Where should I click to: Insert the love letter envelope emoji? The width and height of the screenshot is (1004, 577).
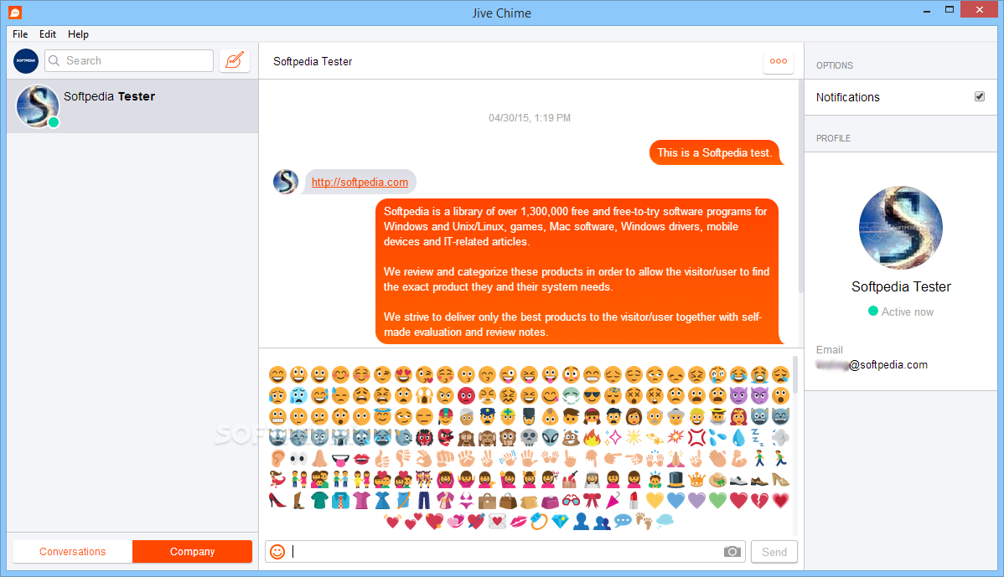498,522
